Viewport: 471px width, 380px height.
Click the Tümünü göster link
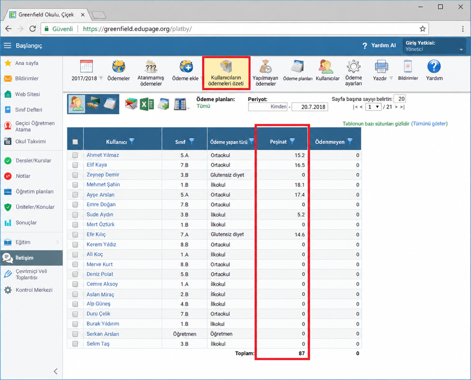click(x=430, y=124)
